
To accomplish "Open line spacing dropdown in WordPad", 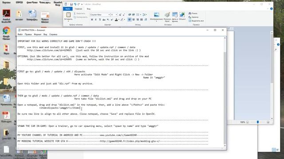I will point(145,15).
